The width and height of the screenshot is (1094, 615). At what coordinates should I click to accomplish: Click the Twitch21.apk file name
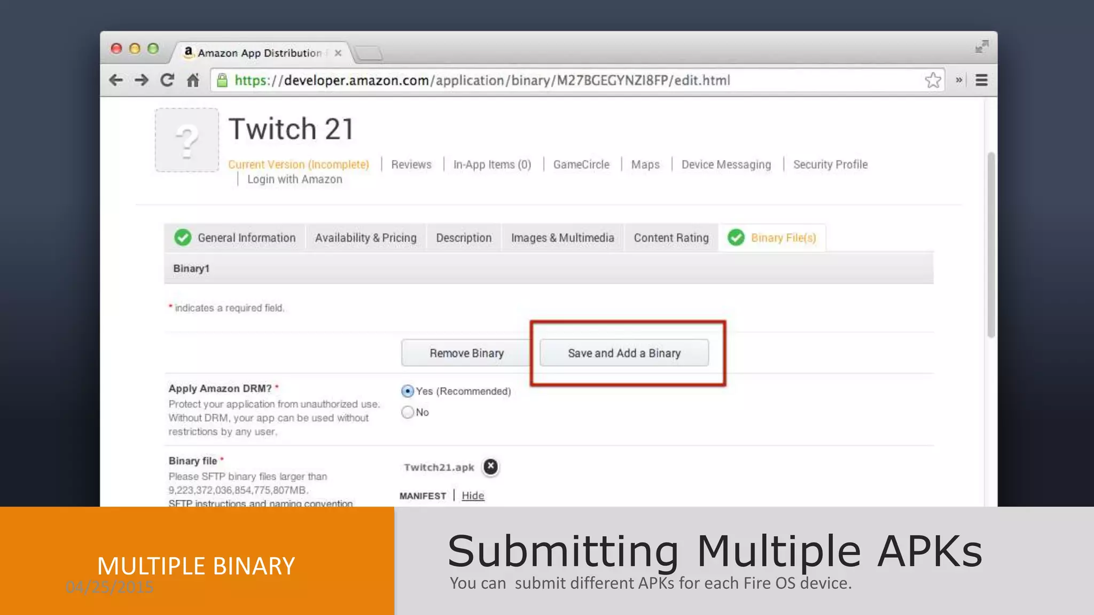pyautogui.click(x=439, y=467)
